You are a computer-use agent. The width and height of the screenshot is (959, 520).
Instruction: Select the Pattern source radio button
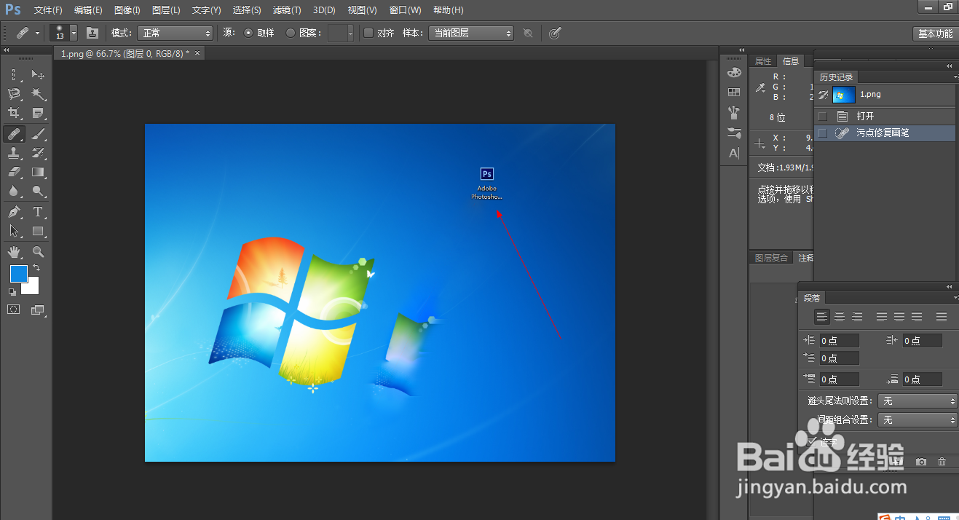coord(291,33)
